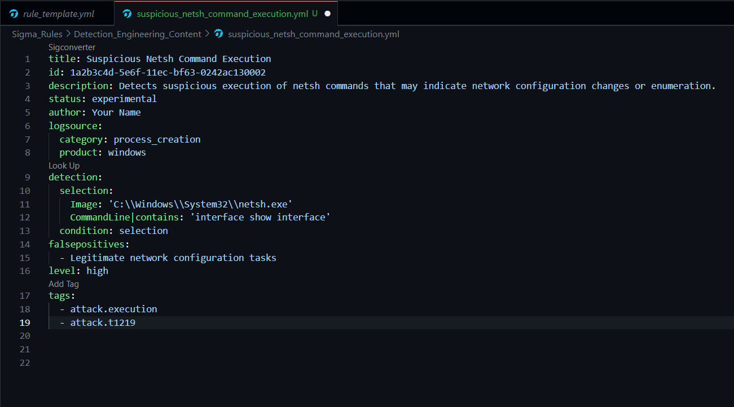Select line number 19 in the gutter

click(25, 323)
